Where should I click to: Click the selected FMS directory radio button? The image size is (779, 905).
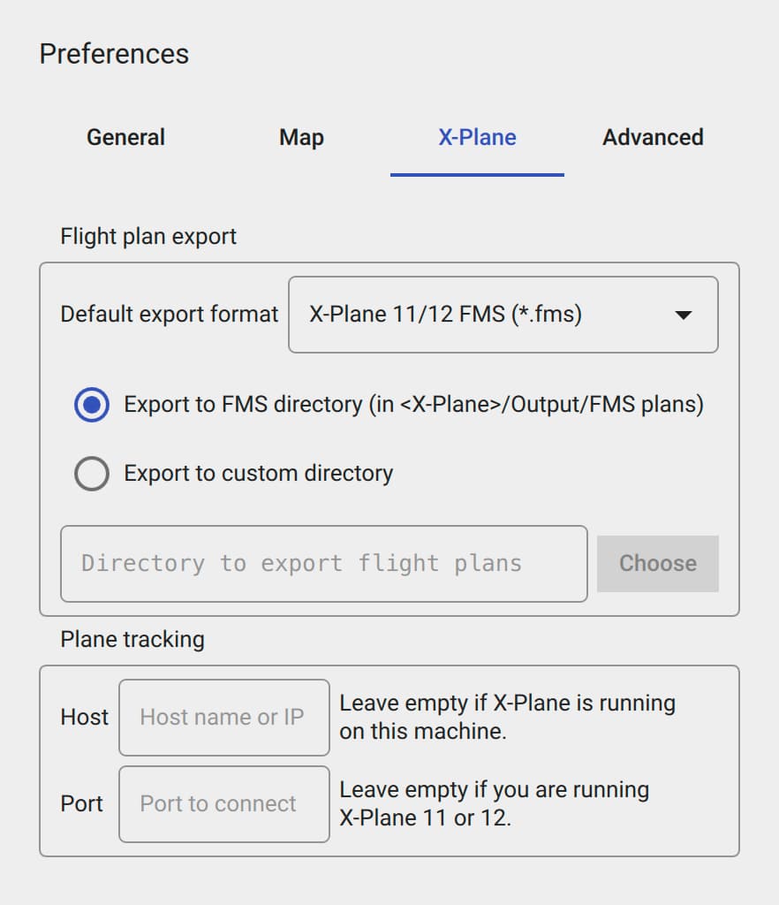pyautogui.click(x=92, y=404)
